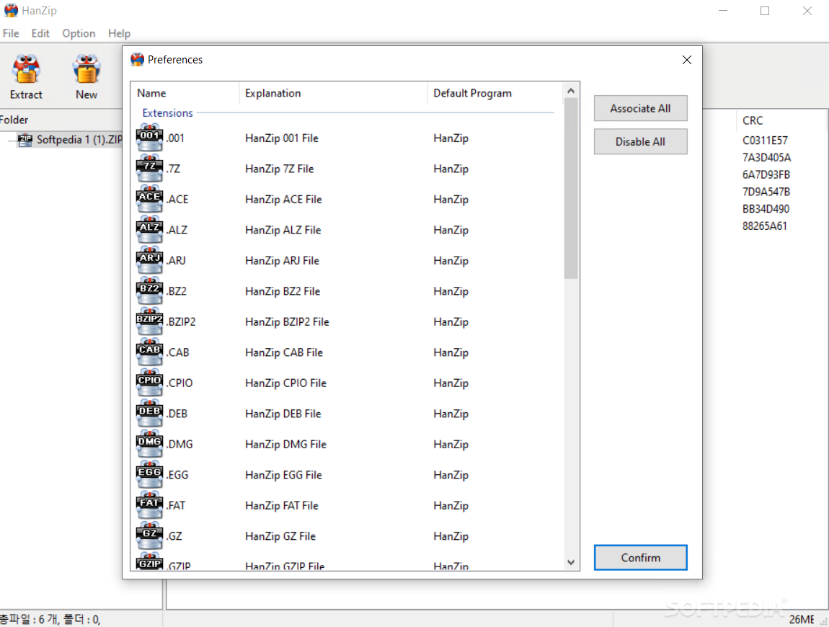
Task: Click the extensions list scrollbar thumb
Action: point(570,188)
